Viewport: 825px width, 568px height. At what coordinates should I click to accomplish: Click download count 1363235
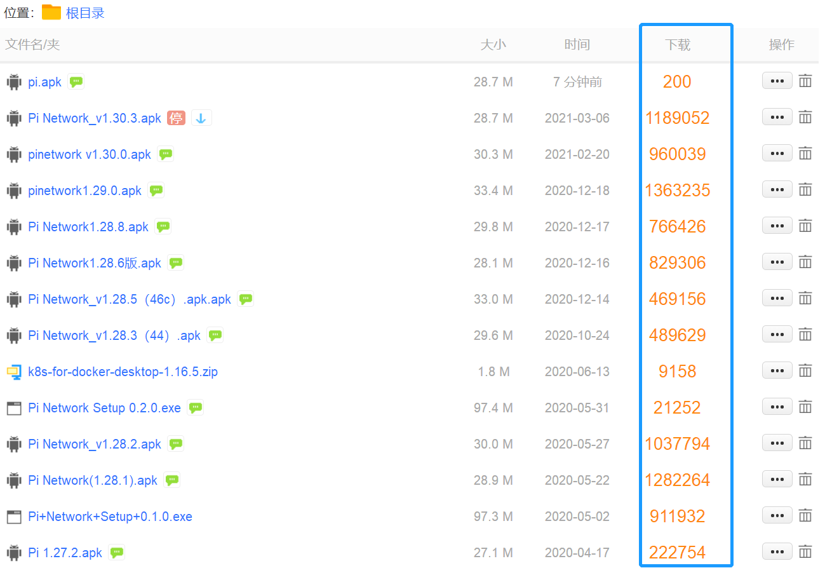(x=678, y=190)
